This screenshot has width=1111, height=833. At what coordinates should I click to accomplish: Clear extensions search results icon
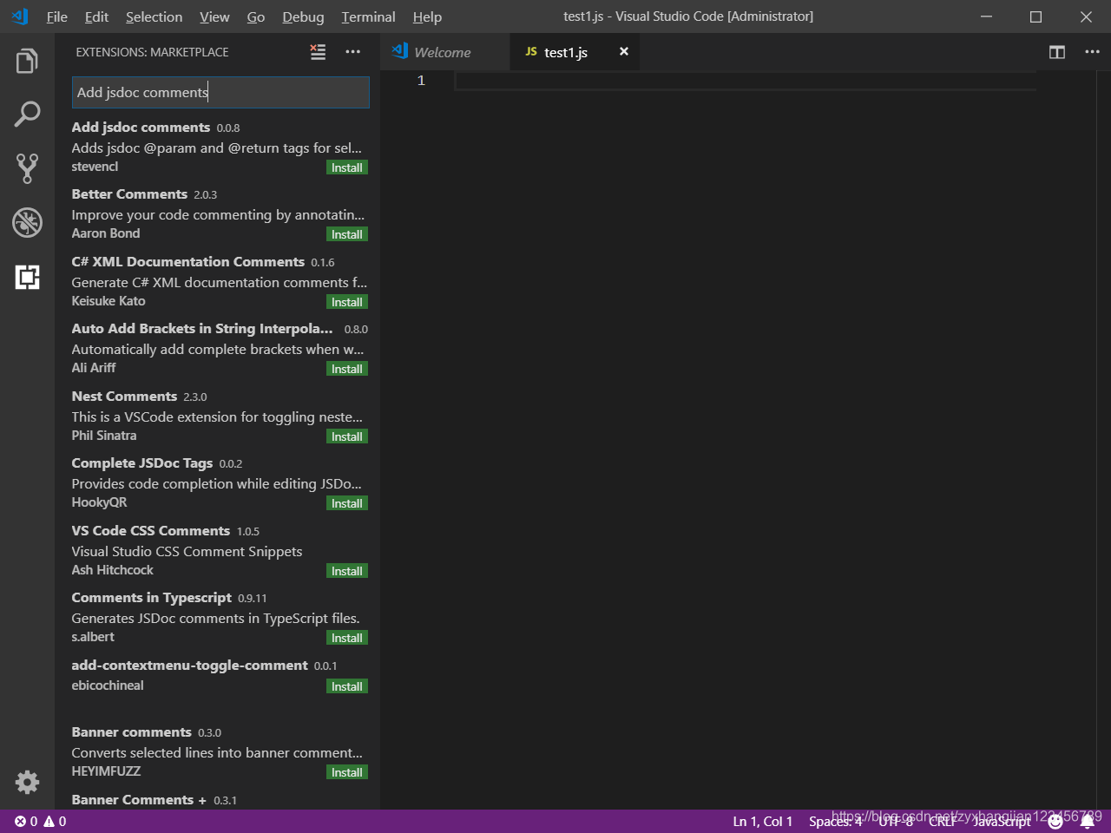[x=319, y=52]
